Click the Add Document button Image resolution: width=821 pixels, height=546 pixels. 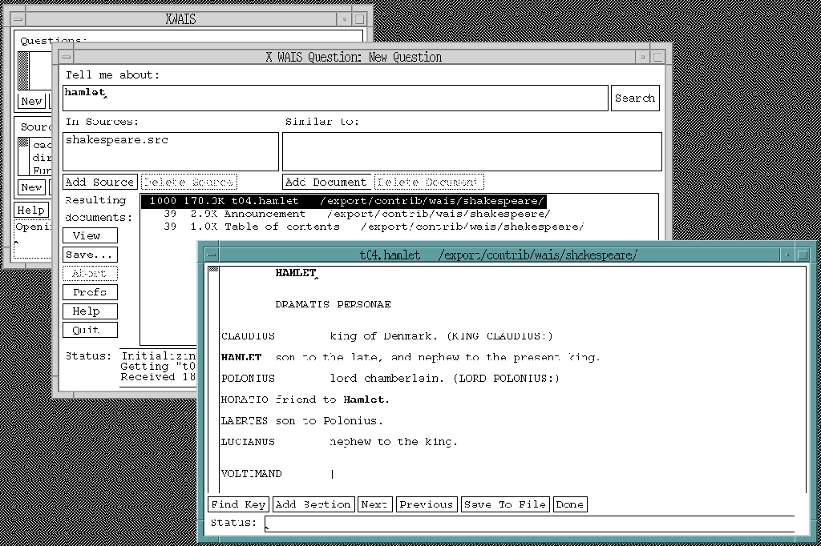tap(326, 183)
